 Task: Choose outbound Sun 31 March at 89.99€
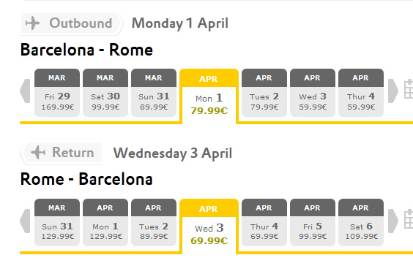coord(154,93)
